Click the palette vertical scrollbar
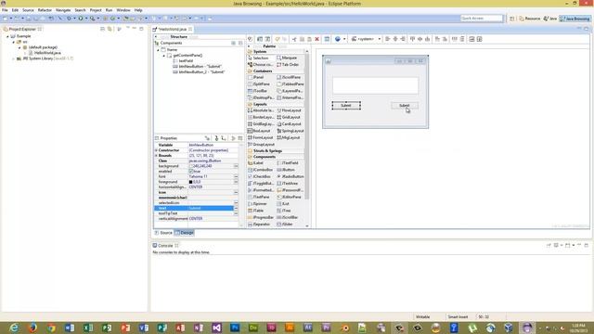594x334 pixels. point(307,125)
